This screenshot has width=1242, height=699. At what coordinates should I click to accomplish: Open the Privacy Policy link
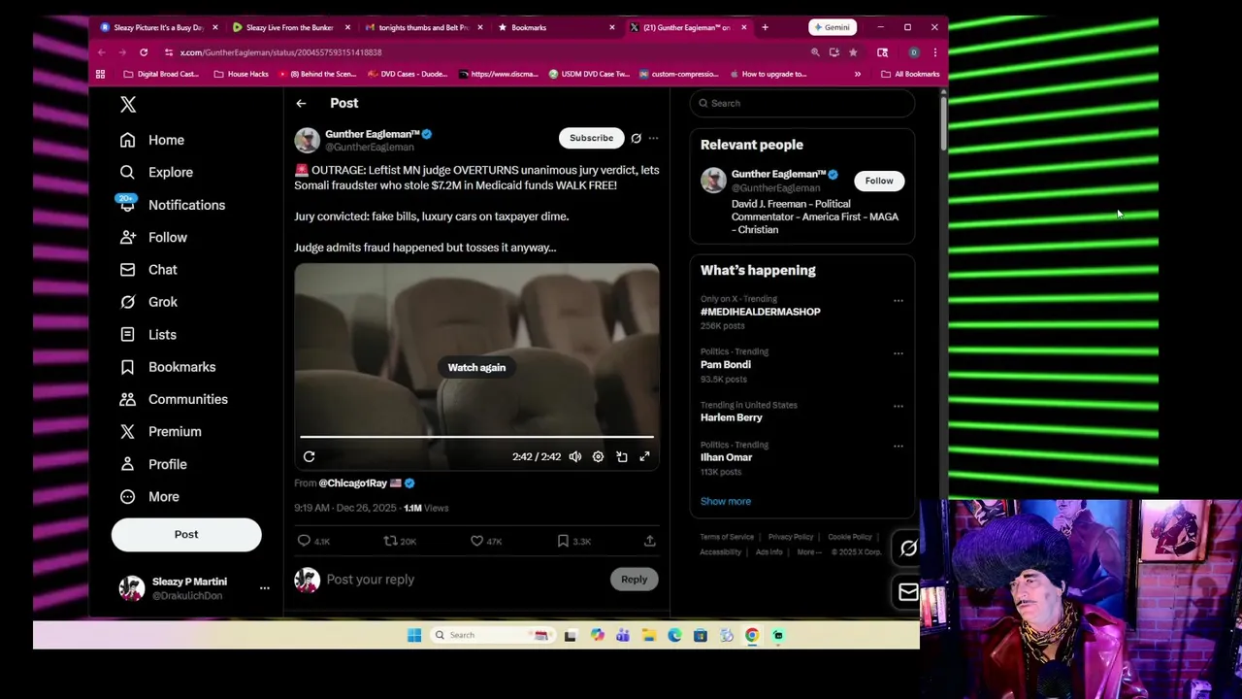[791, 537]
